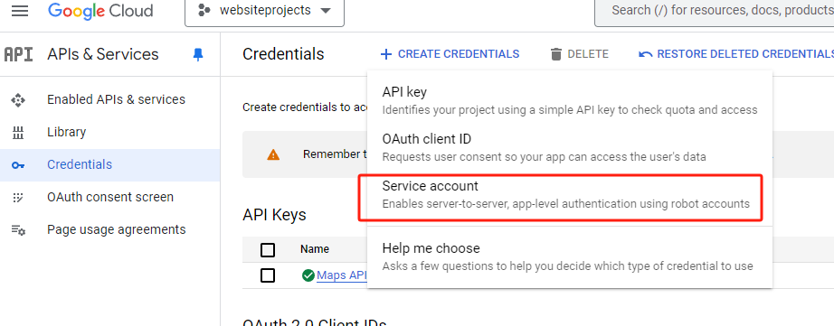The width and height of the screenshot is (834, 326).
Task: Focus the search resources input field
Action: click(715, 11)
